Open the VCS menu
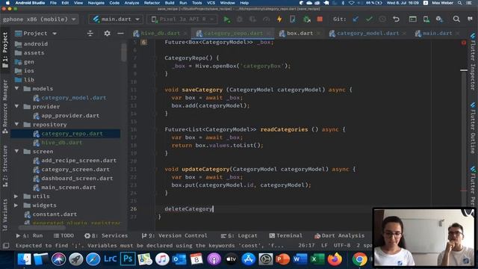 (211, 3)
